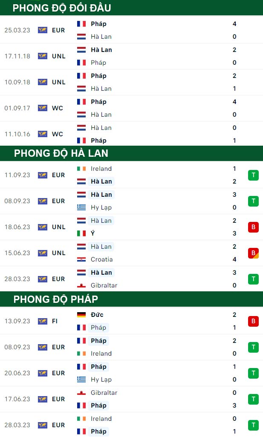Viewport: 263px width, 437px height.
Task: Open the Pháp team in the 25.03.23 match
Action: (99, 24)
